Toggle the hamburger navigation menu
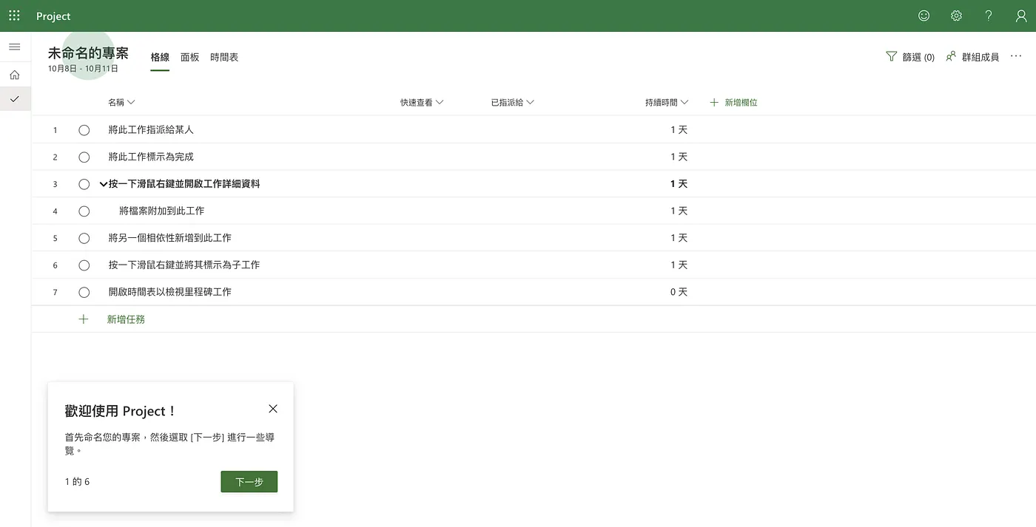 15,47
